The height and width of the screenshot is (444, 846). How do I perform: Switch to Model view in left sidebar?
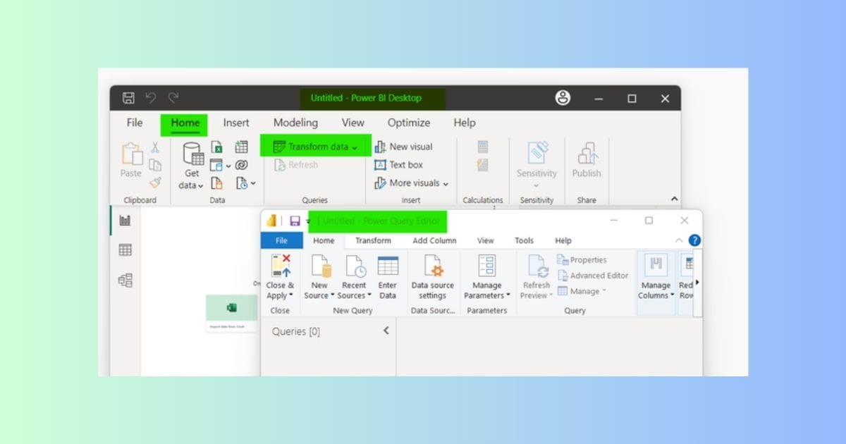[x=125, y=280]
